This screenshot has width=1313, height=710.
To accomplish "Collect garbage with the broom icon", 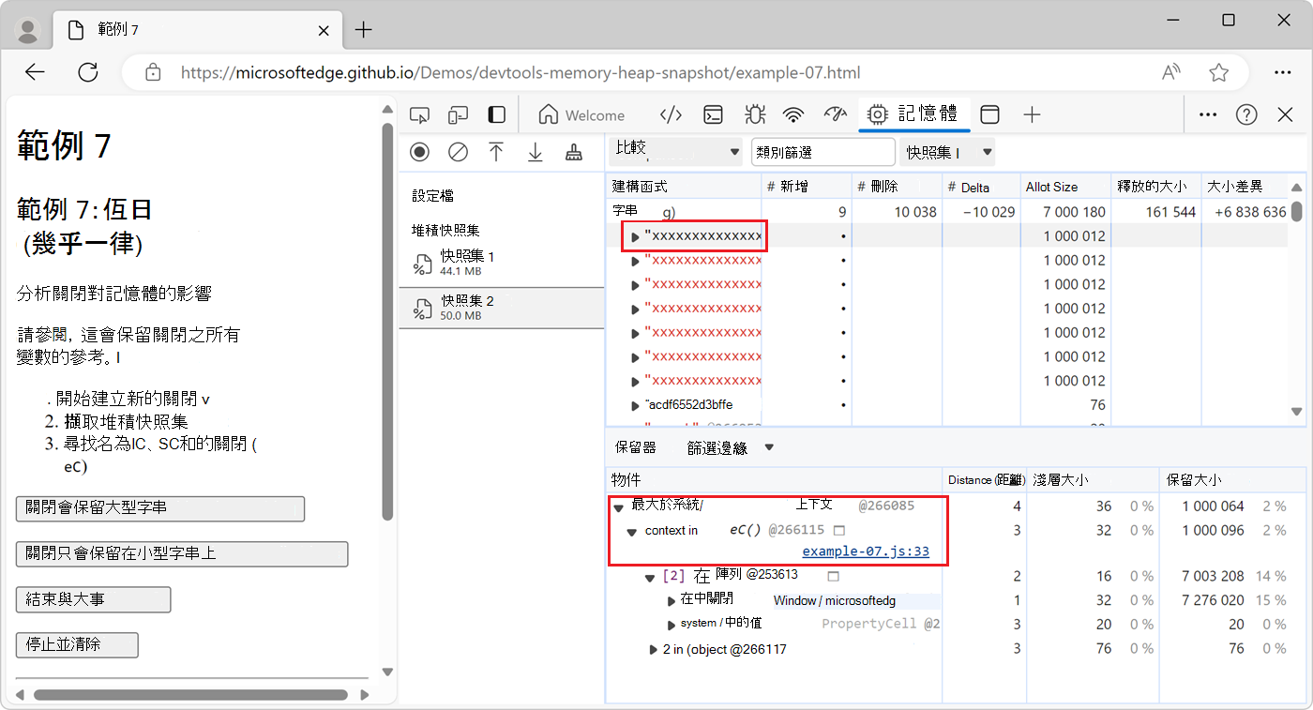I will 574,151.
